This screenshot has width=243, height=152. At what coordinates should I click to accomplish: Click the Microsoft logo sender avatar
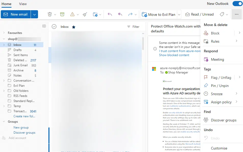tap(154, 69)
